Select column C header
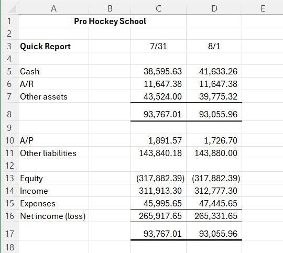Image resolution: width=283 pixels, height=253 pixels. coord(158,8)
